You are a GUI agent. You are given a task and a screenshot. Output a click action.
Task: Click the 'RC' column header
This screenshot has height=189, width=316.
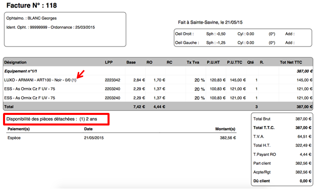coord(170,62)
